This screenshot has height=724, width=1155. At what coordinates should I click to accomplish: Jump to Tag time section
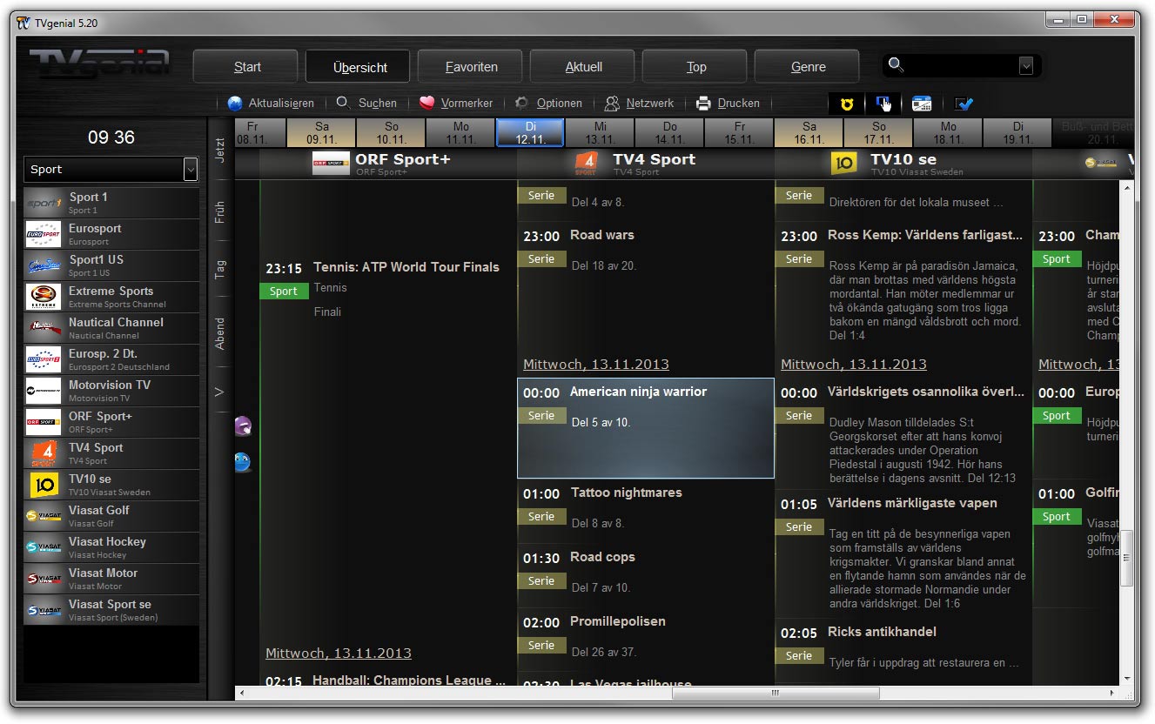tap(219, 269)
